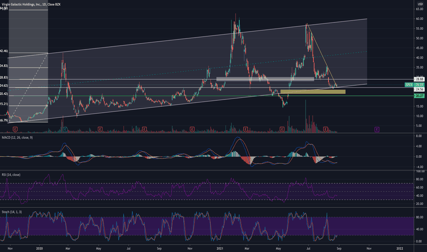The width and height of the screenshot is (427, 252).
Task: Click the 42.46 Fibonacci level label
Action: (4, 51)
